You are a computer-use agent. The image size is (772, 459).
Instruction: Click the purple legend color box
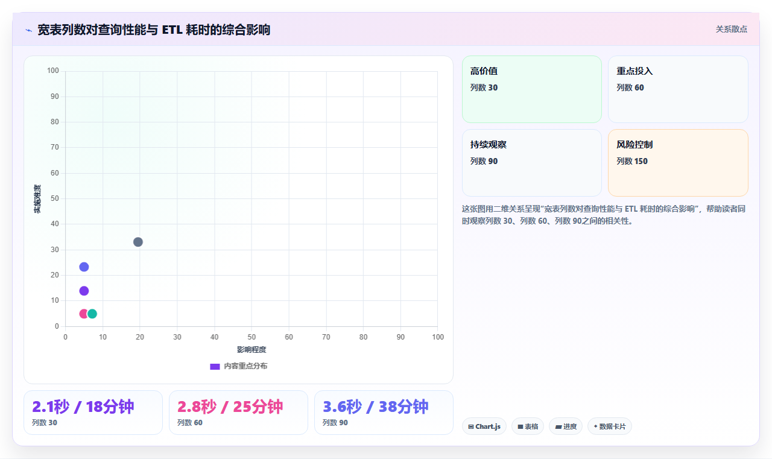[215, 367]
